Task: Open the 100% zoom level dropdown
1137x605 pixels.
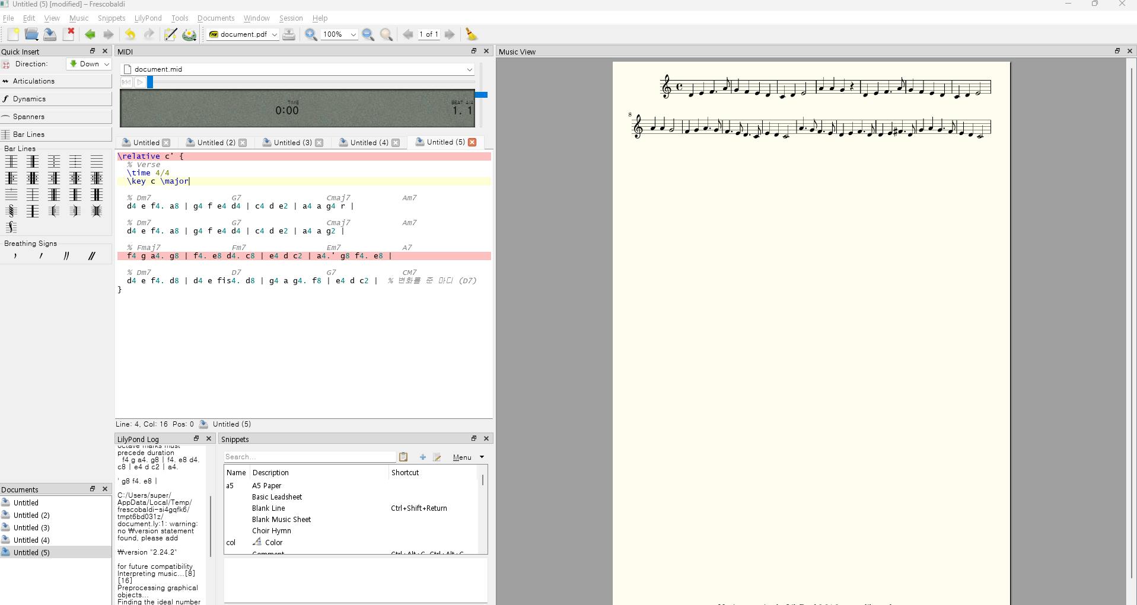Action: click(339, 34)
